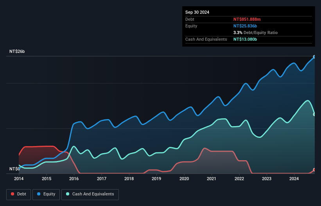The width and height of the screenshot is (321, 206).
Task: Click the 2014 x-axis label
Action: coord(19,179)
